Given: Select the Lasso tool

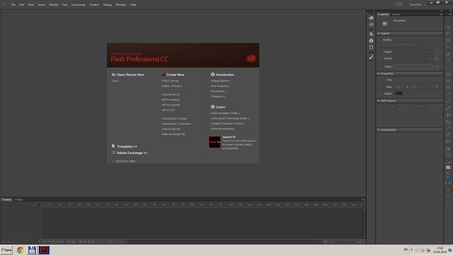Looking at the screenshot, I should point(448,47).
